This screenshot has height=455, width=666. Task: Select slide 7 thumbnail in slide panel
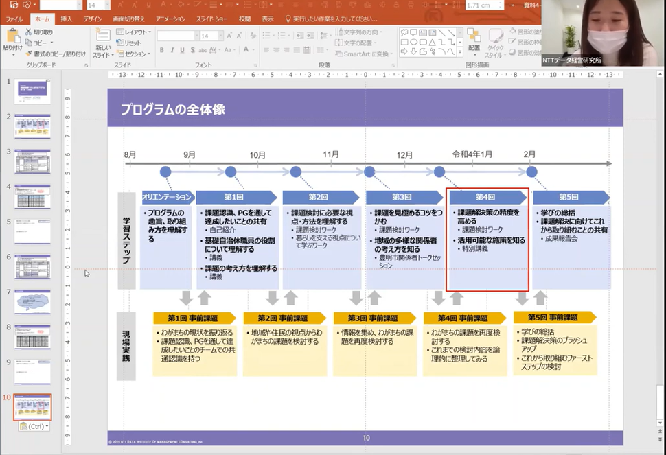point(32,302)
